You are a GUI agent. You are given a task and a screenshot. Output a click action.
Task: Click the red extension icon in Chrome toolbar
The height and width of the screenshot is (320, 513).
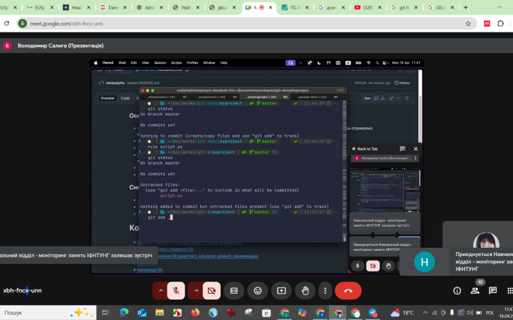[x=487, y=24]
